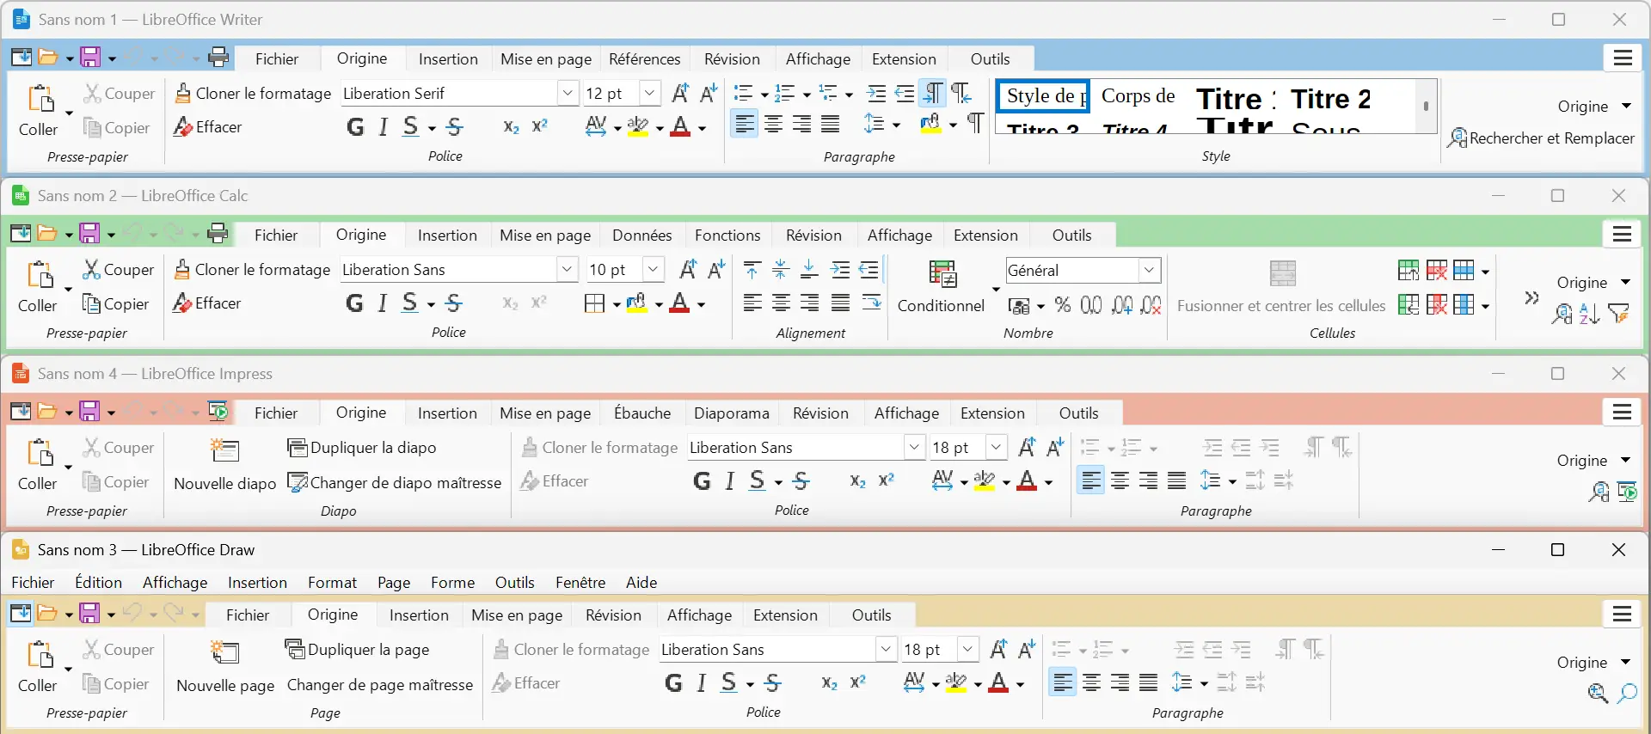
Task: Click Cloner le formatage in Writer
Action: [253, 93]
